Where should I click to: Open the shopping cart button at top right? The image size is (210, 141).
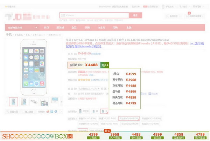tap(195, 16)
